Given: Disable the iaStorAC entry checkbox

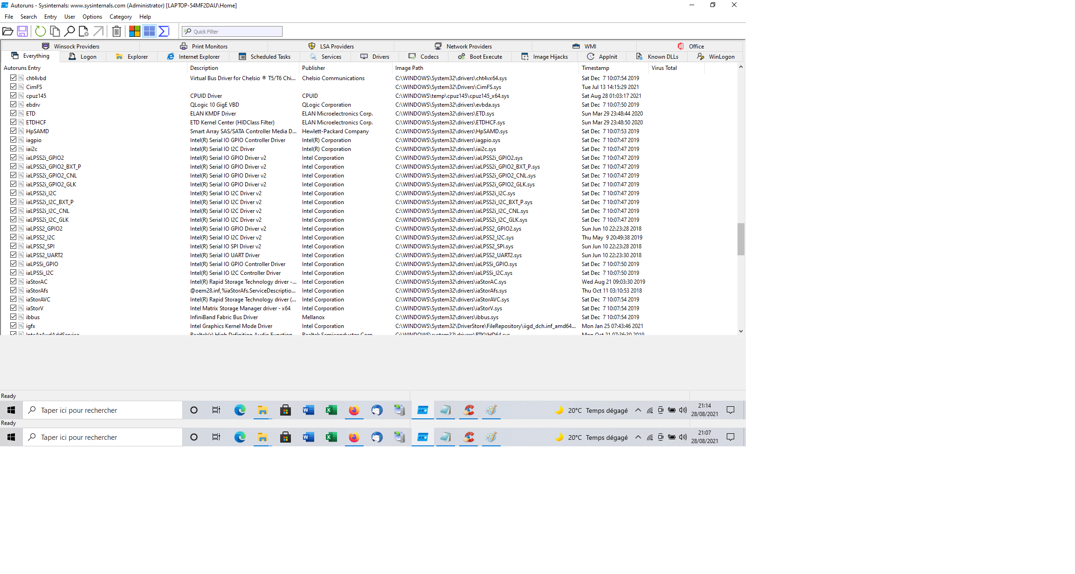Looking at the screenshot, I should point(14,281).
